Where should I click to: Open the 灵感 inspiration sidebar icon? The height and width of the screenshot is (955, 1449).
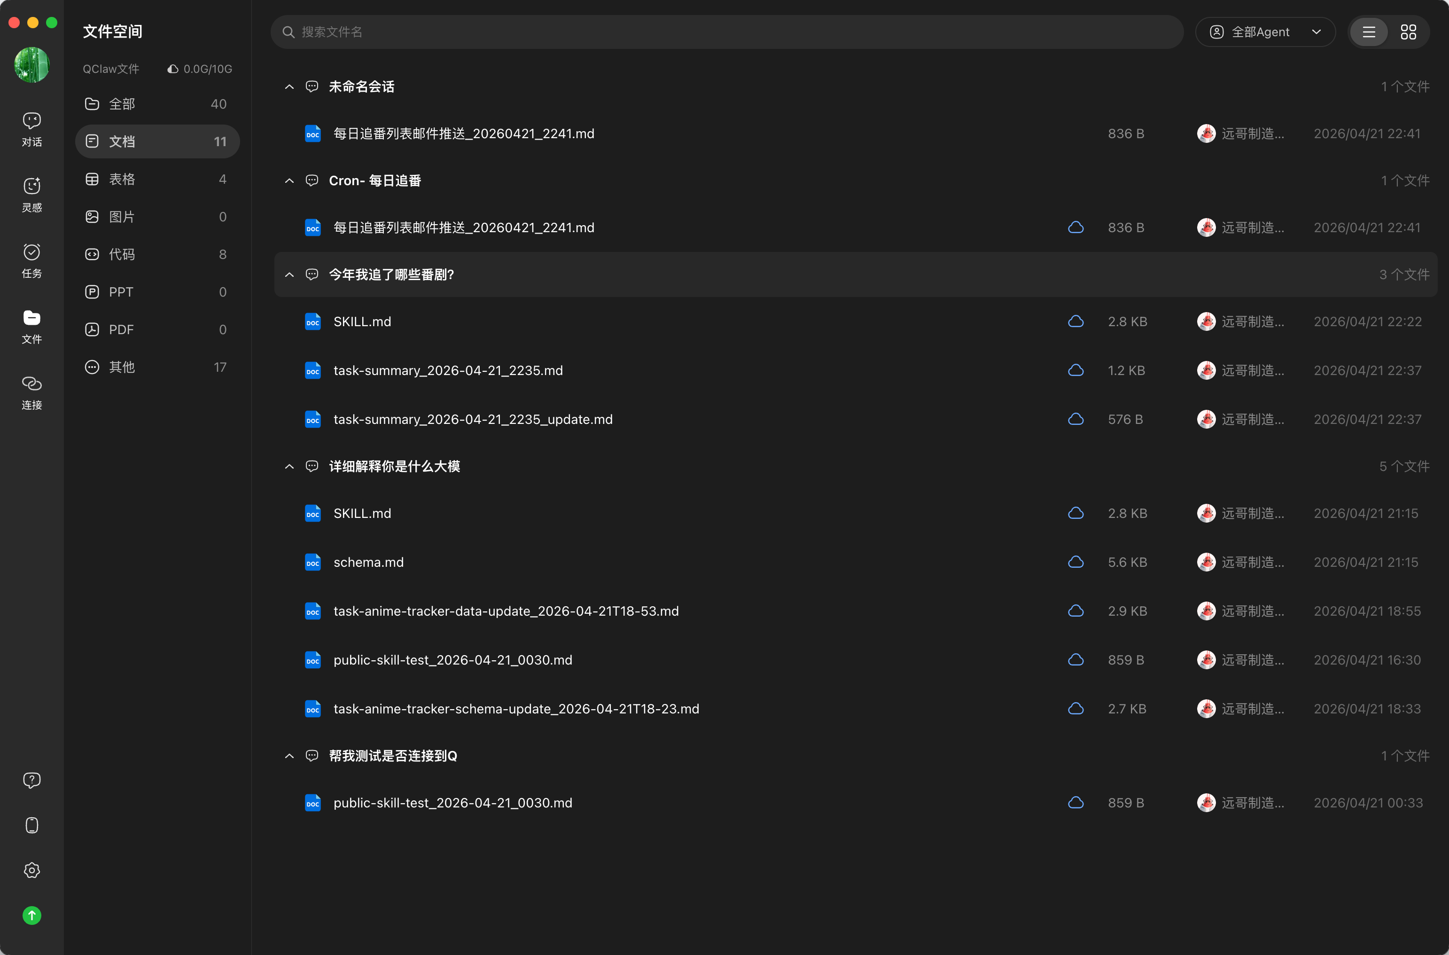coord(31,194)
